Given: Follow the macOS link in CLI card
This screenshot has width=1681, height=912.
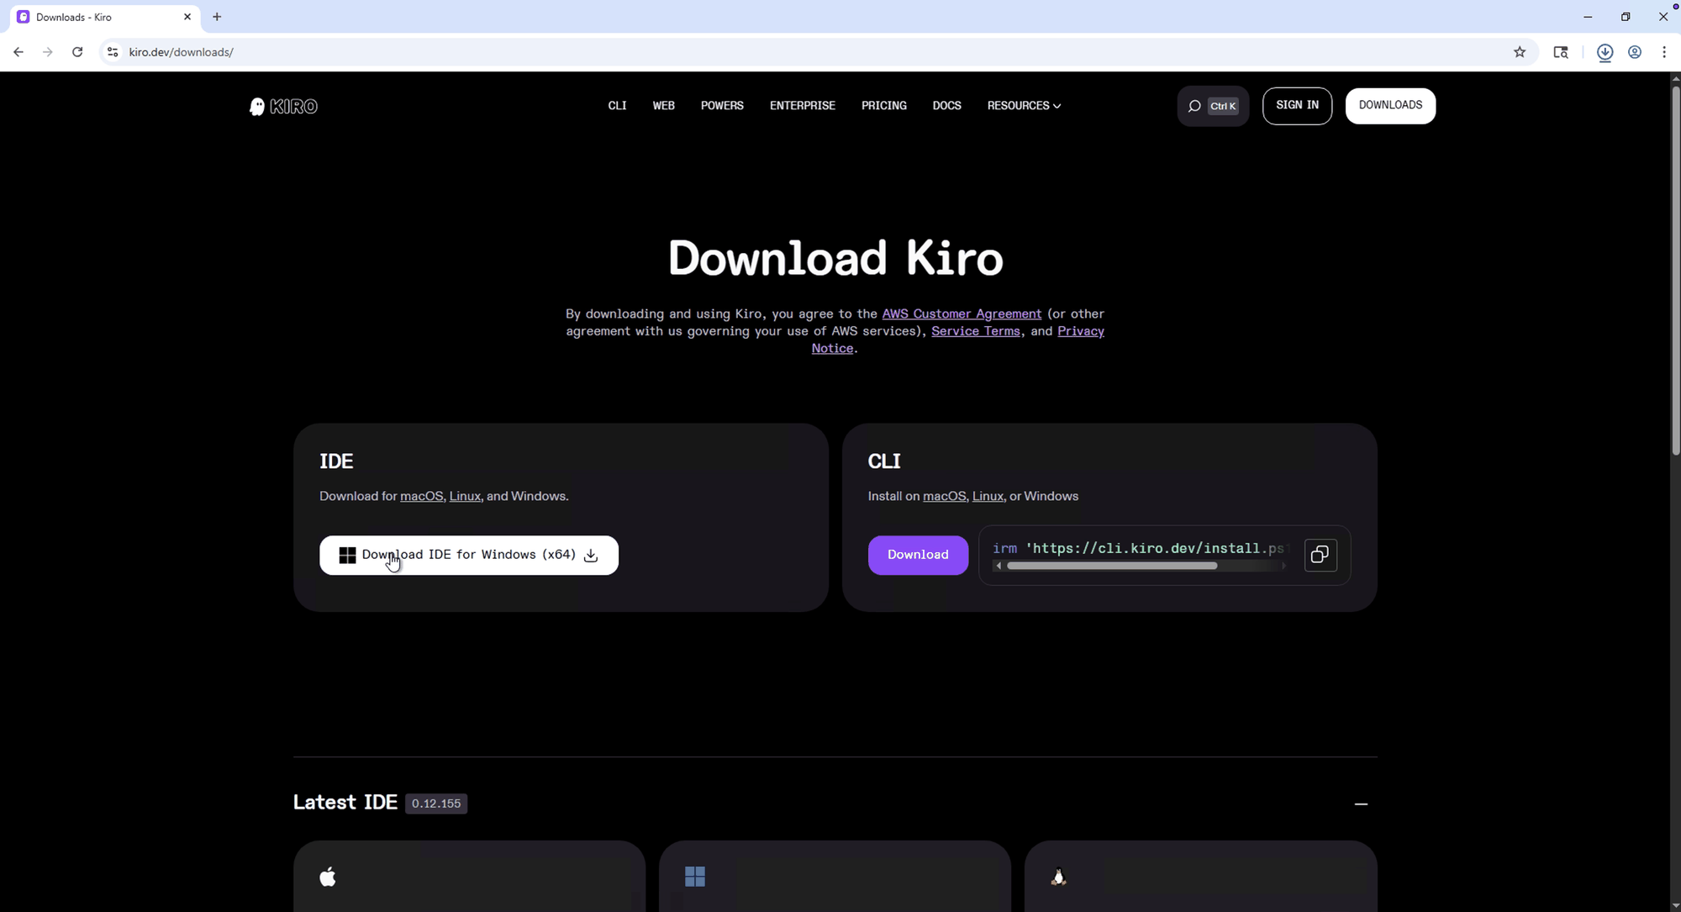Looking at the screenshot, I should pyautogui.click(x=944, y=497).
